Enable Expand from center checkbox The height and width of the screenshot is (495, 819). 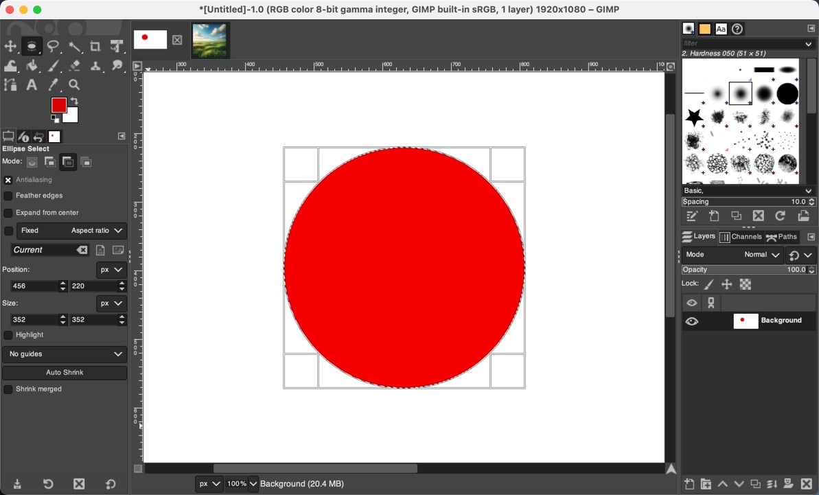[x=8, y=213]
